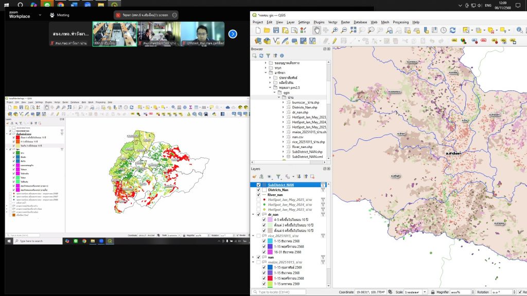This screenshot has width=527, height=296.
Task: Enable the HotSpot_Jan_May_2025 layer checkbox
Action: pyautogui.click(x=258, y=199)
